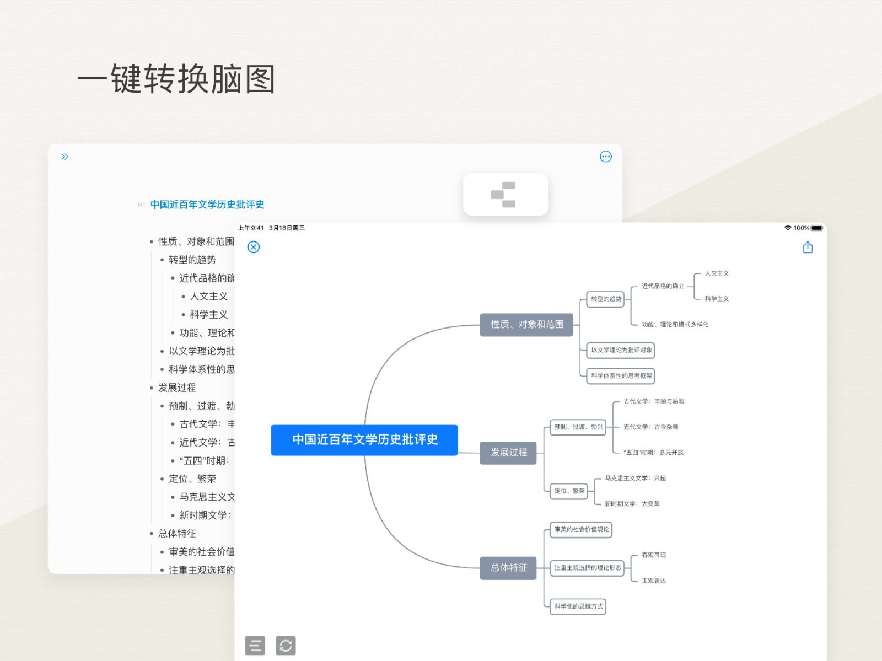Select the 总体特征 outline item in list
This screenshot has width=882, height=661.
pos(177,534)
